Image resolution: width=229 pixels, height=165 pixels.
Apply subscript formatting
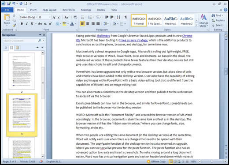pos(45,24)
